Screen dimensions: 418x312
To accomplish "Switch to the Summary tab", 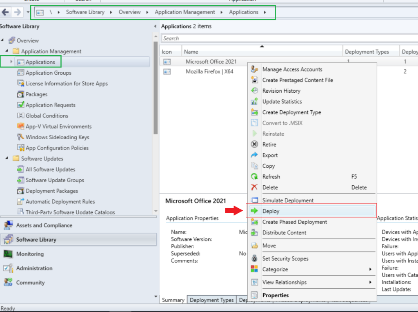I will [x=173, y=300].
